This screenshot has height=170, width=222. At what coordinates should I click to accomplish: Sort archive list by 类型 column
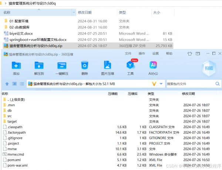point(151,94)
